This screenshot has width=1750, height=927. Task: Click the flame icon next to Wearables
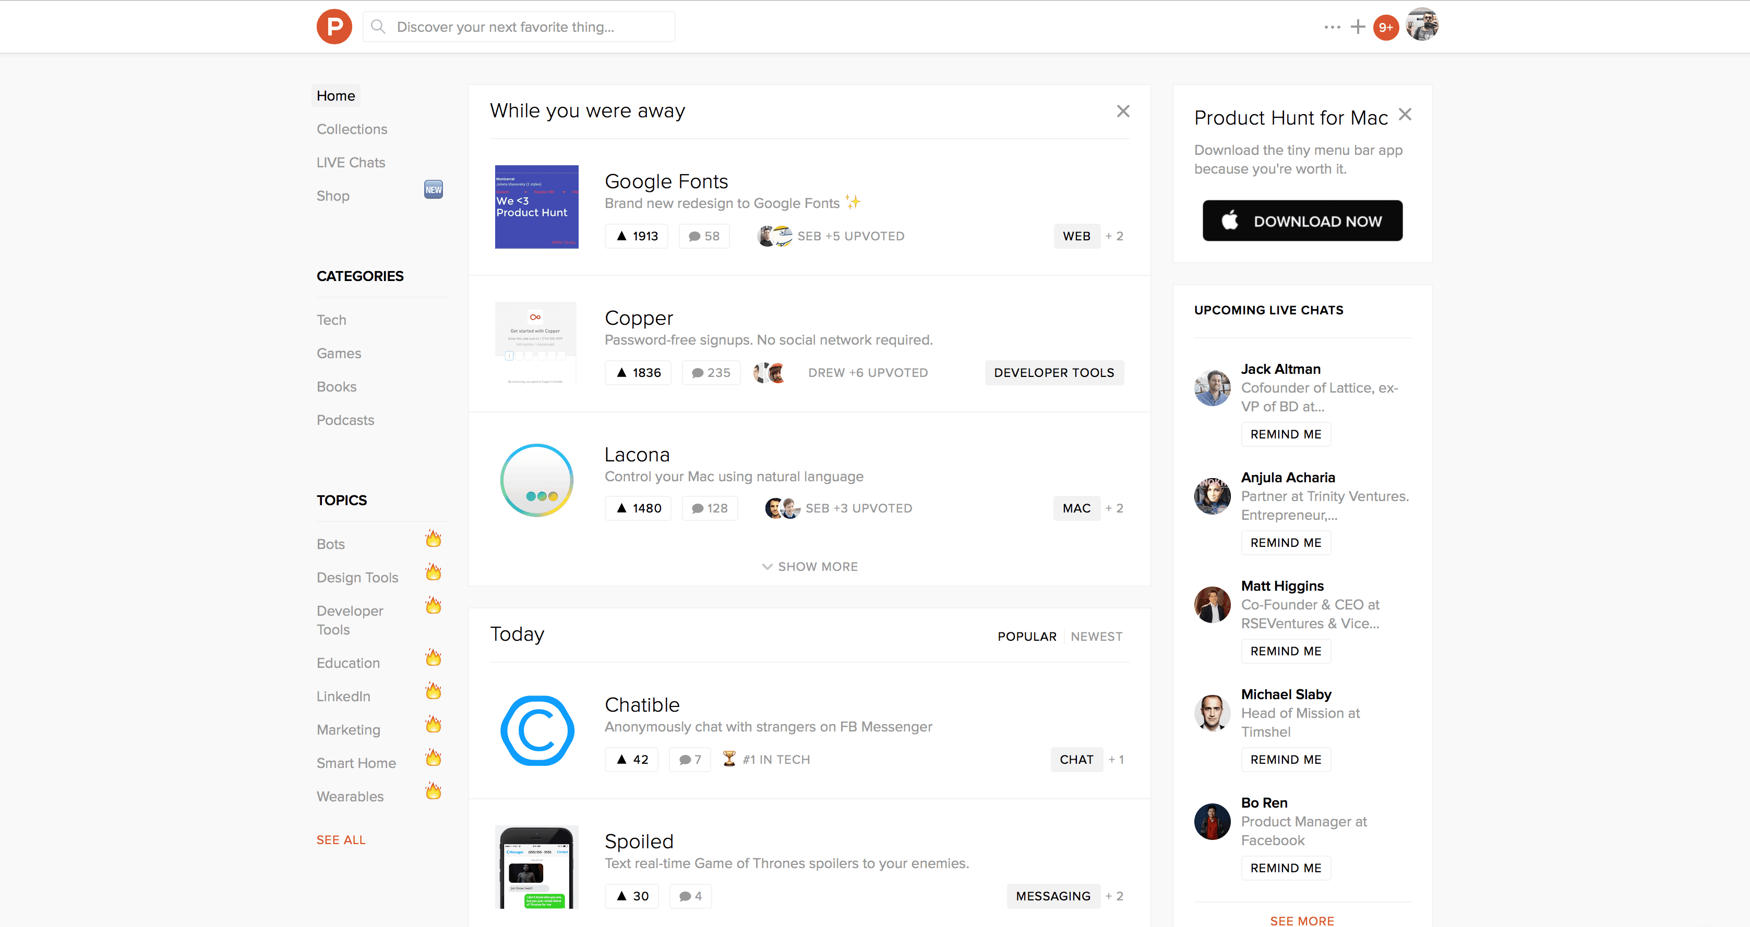point(434,790)
